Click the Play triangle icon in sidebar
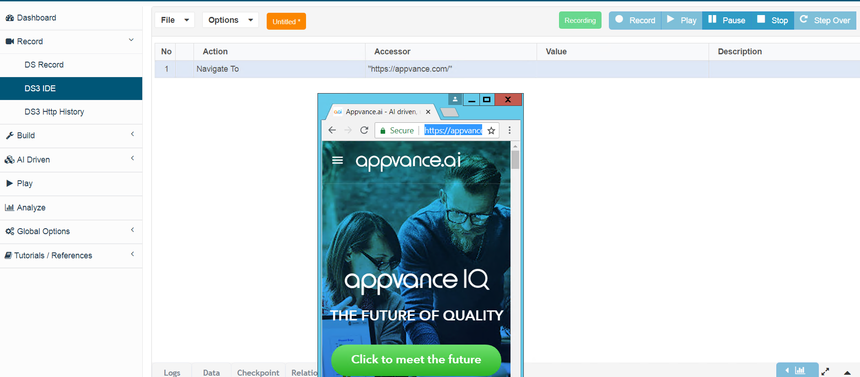This screenshot has width=860, height=377. pyautogui.click(x=10, y=183)
